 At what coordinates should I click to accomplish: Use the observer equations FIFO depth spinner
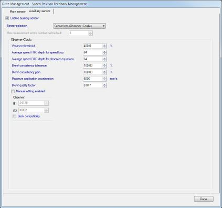[104, 59]
